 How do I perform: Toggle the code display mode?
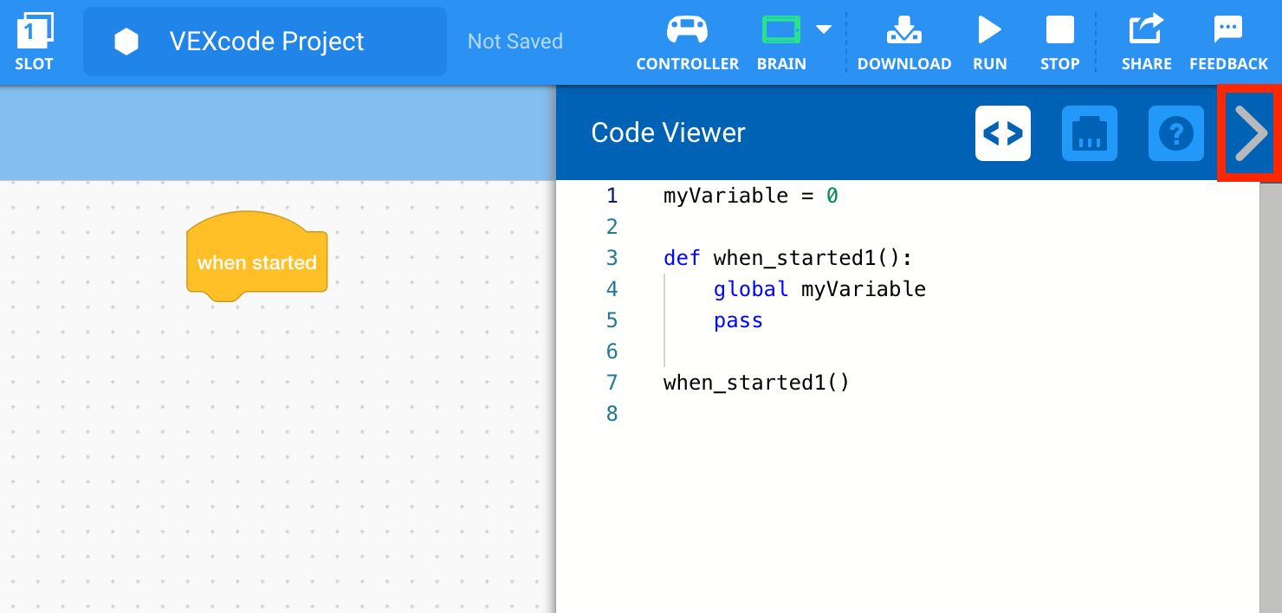click(1002, 133)
